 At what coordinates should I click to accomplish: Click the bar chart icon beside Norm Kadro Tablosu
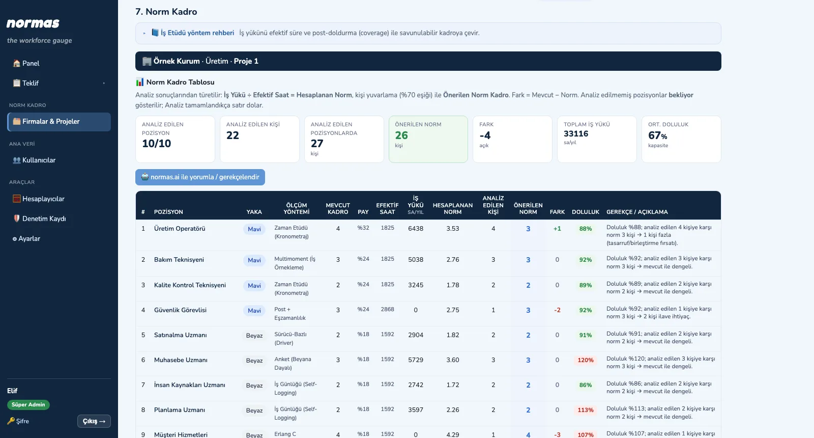tap(140, 82)
